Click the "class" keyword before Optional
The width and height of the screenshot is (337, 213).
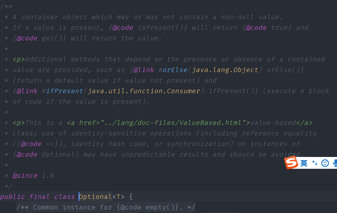click(x=64, y=196)
